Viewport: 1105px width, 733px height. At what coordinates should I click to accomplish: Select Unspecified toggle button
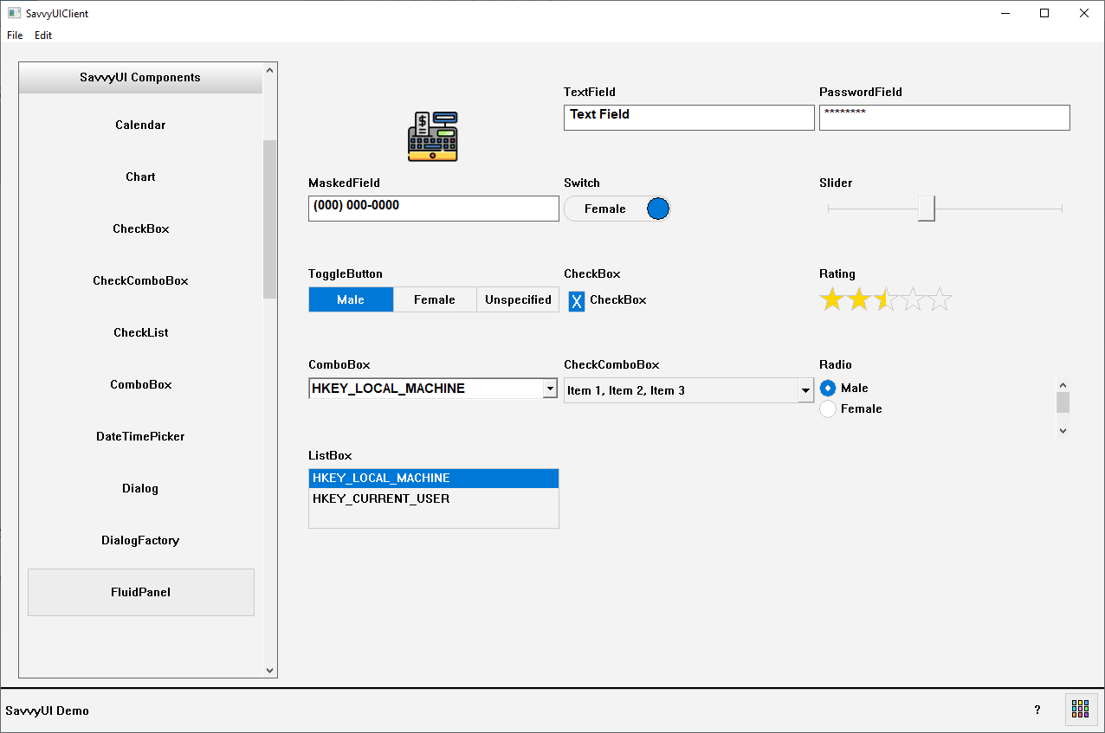pos(518,299)
